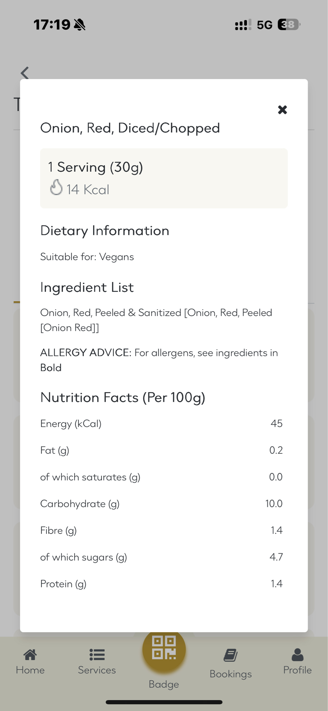The height and width of the screenshot is (711, 328).
Task: Tap the muted bell status icon
Action: coord(80,25)
